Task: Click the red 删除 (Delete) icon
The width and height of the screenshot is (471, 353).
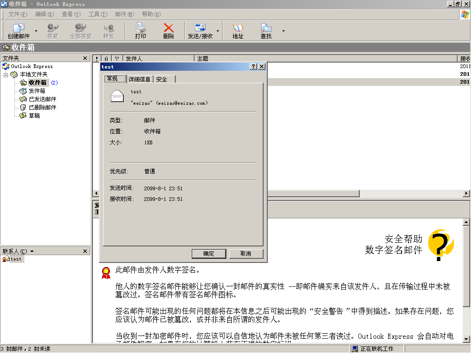Action: 168,31
